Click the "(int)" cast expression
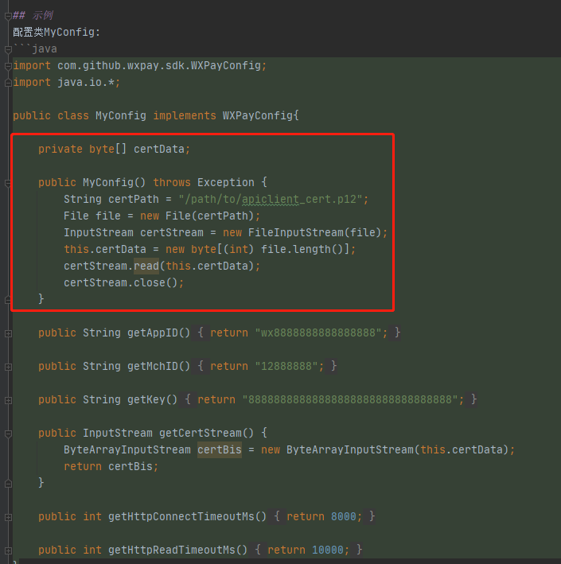The width and height of the screenshot is (561, 564). pos(239,249)
